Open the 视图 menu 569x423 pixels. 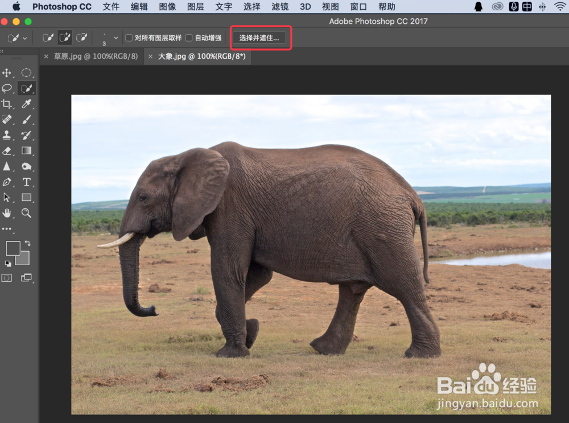[x=330, y=6]
